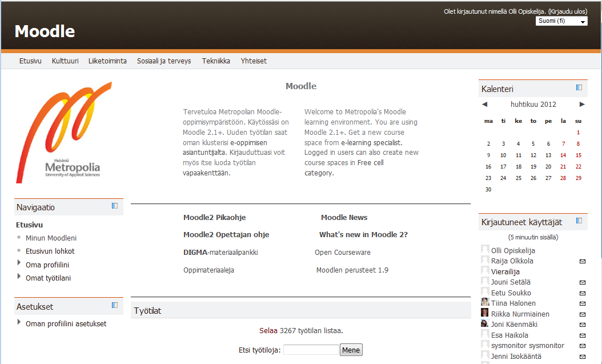The image size is (602, 364).
Task: Click the Metropolia logo image
Action: (64, 132)
